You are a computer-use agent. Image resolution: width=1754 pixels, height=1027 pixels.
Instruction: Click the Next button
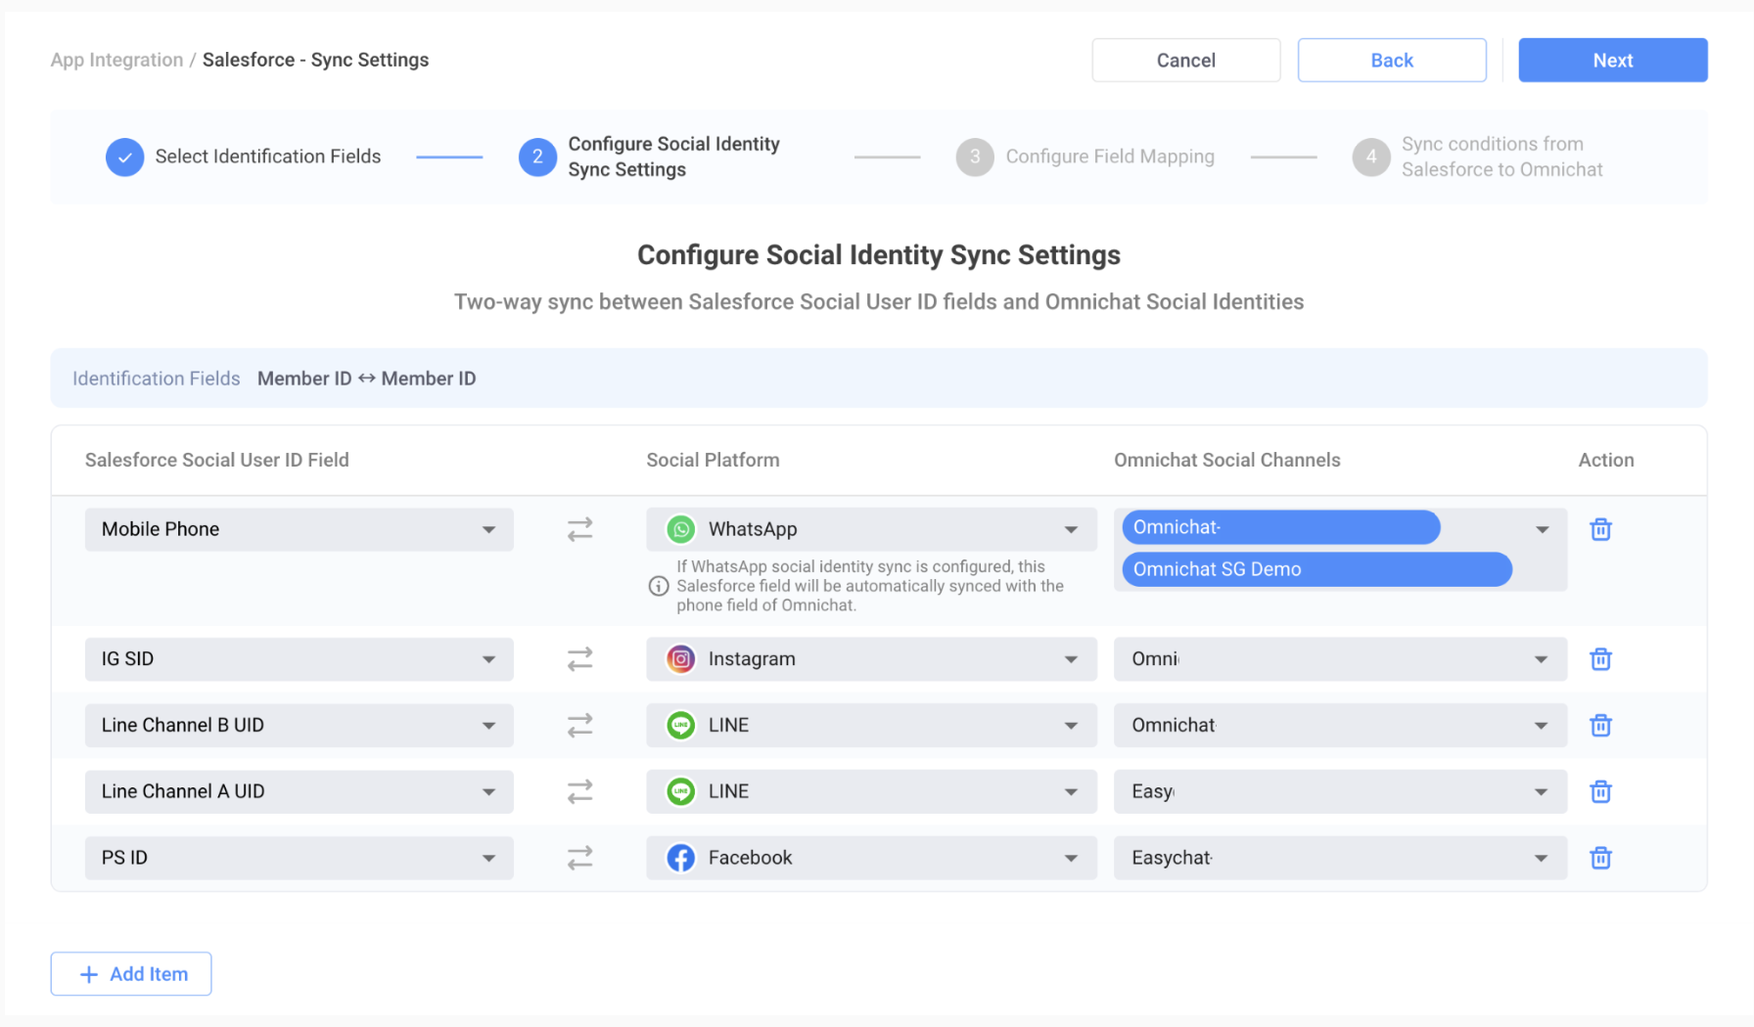click(x=1612, y=61)
